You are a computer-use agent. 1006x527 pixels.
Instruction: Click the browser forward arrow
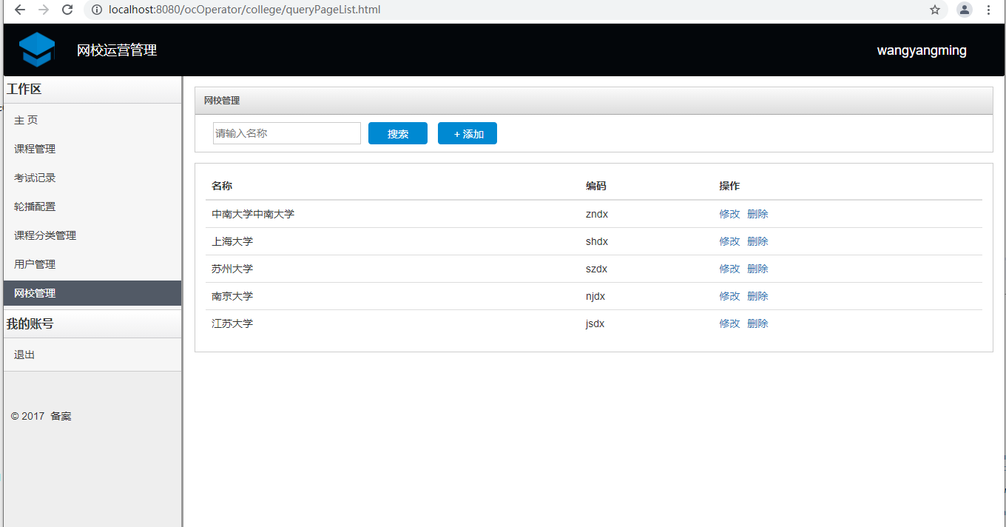point(44,10)
